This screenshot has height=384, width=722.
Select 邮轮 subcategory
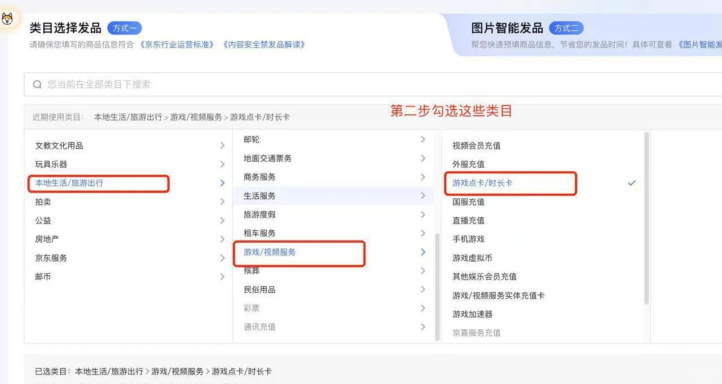point(252,139)
